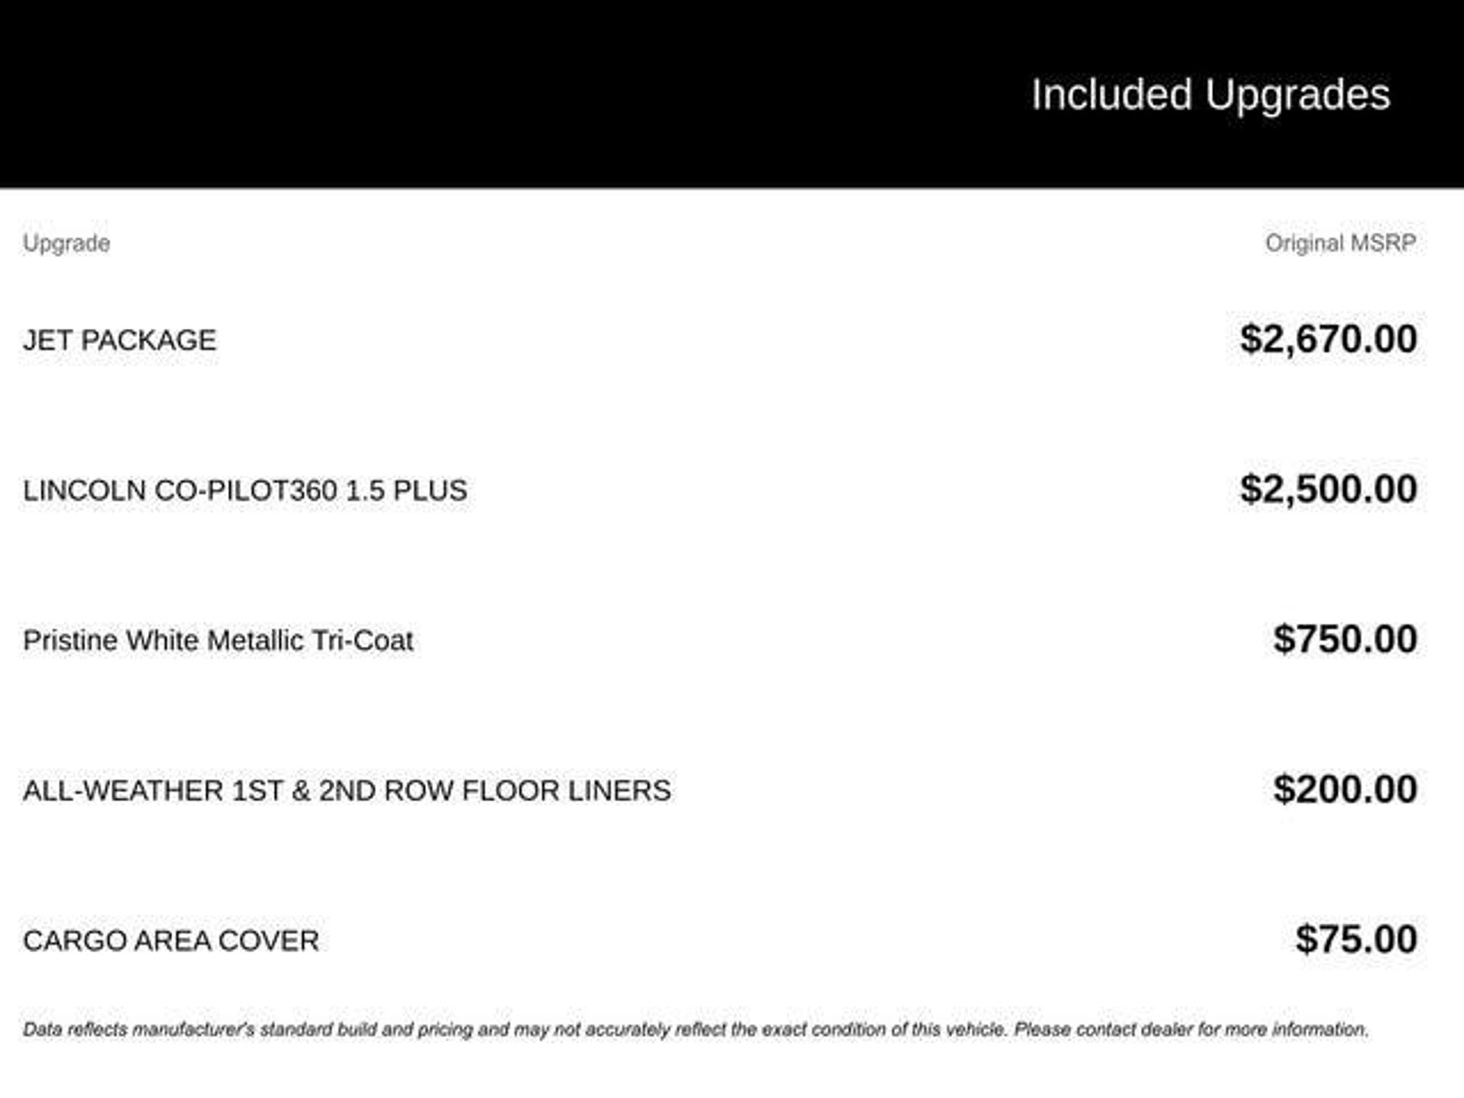The height and width of the screenshot is (1098, 1464).
Task: Select the CARGO AREA COVER upgrade
Action: [171, 941]
